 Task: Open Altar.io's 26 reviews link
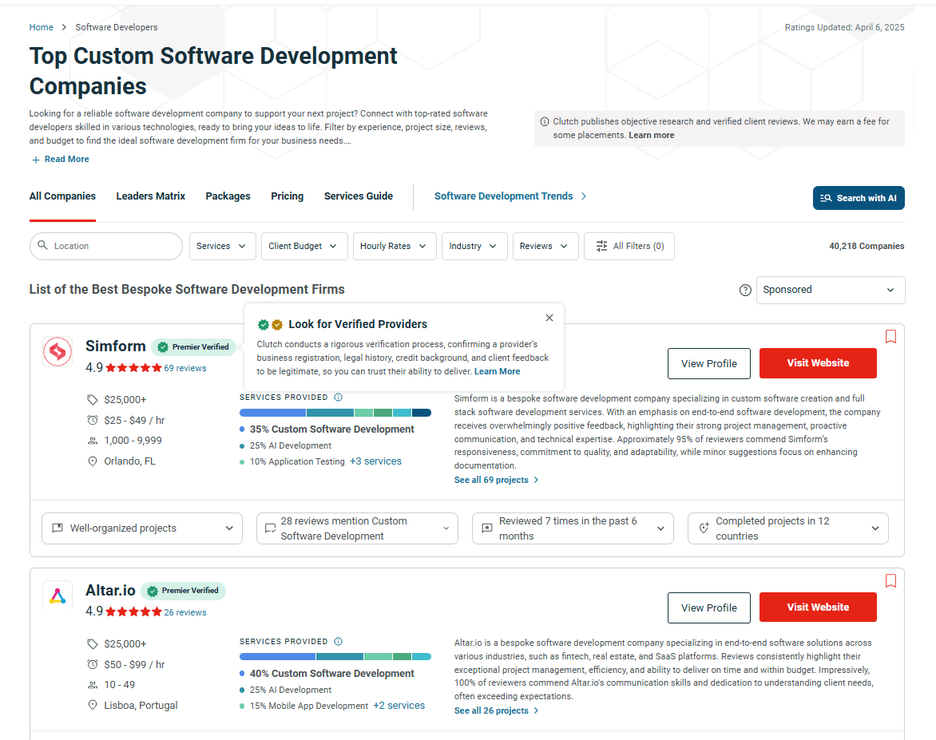(x=185, y=612)
